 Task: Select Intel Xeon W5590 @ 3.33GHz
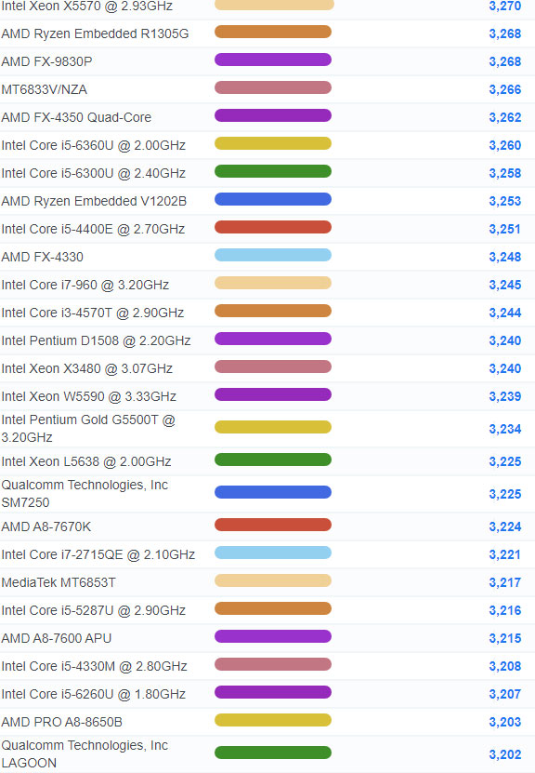[x=89, y=396]
